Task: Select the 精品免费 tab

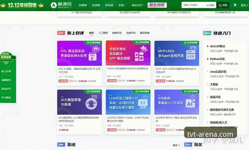Action: tap(145, 33)
